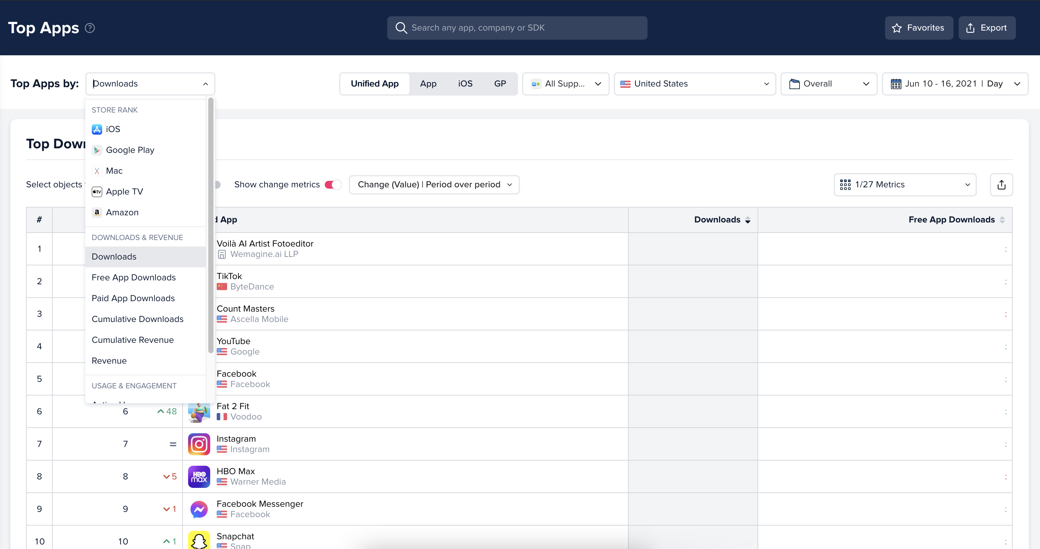The width and height of the screenshot is (1040, 549).
Task: Switch to the GP tab
Action: [499, 84]
